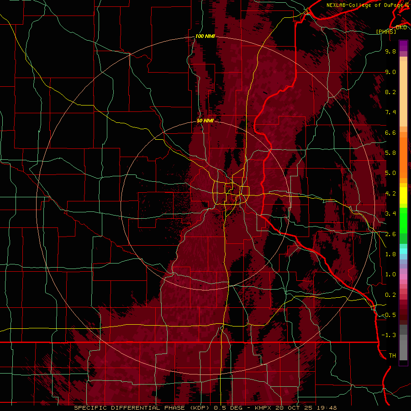Click the 100 NMI range ring label
The image size is (411, 411).
click(205, 36)
